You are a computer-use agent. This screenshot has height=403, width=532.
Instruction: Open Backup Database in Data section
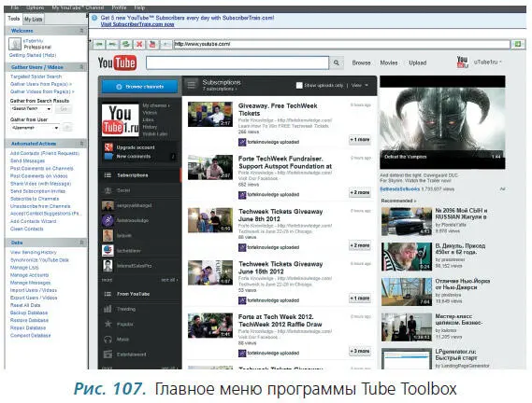click(29, 313)
